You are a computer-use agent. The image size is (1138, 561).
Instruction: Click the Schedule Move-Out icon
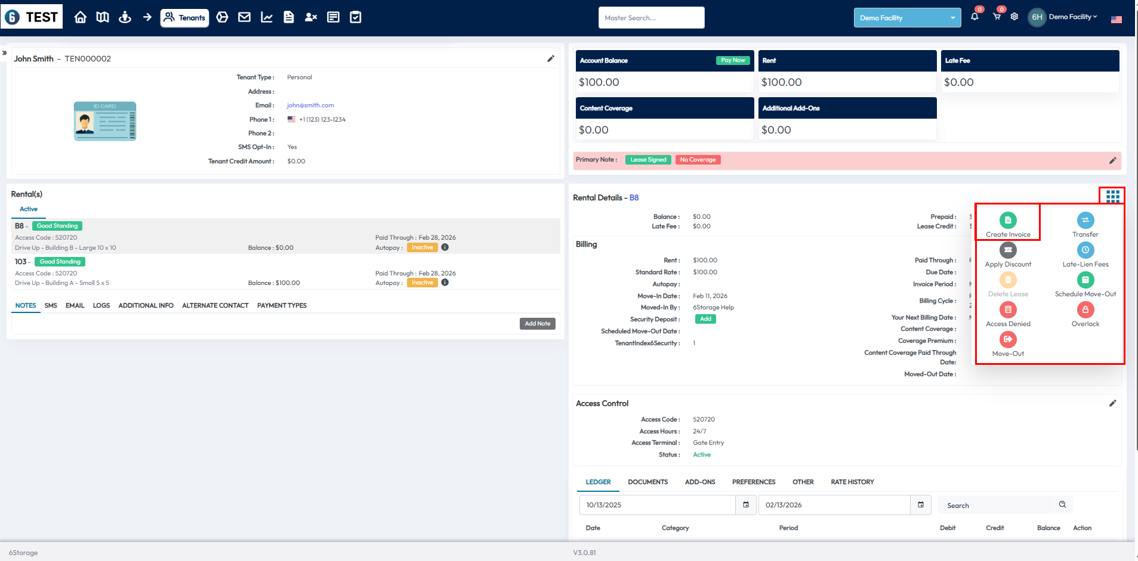pos(1085,280)
